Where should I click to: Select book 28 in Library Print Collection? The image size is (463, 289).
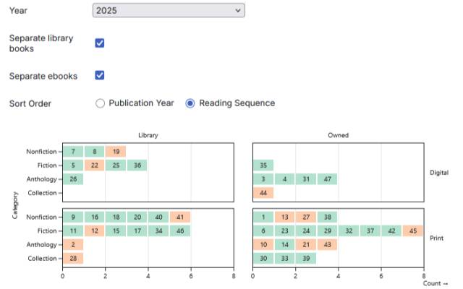click(73, 259)
